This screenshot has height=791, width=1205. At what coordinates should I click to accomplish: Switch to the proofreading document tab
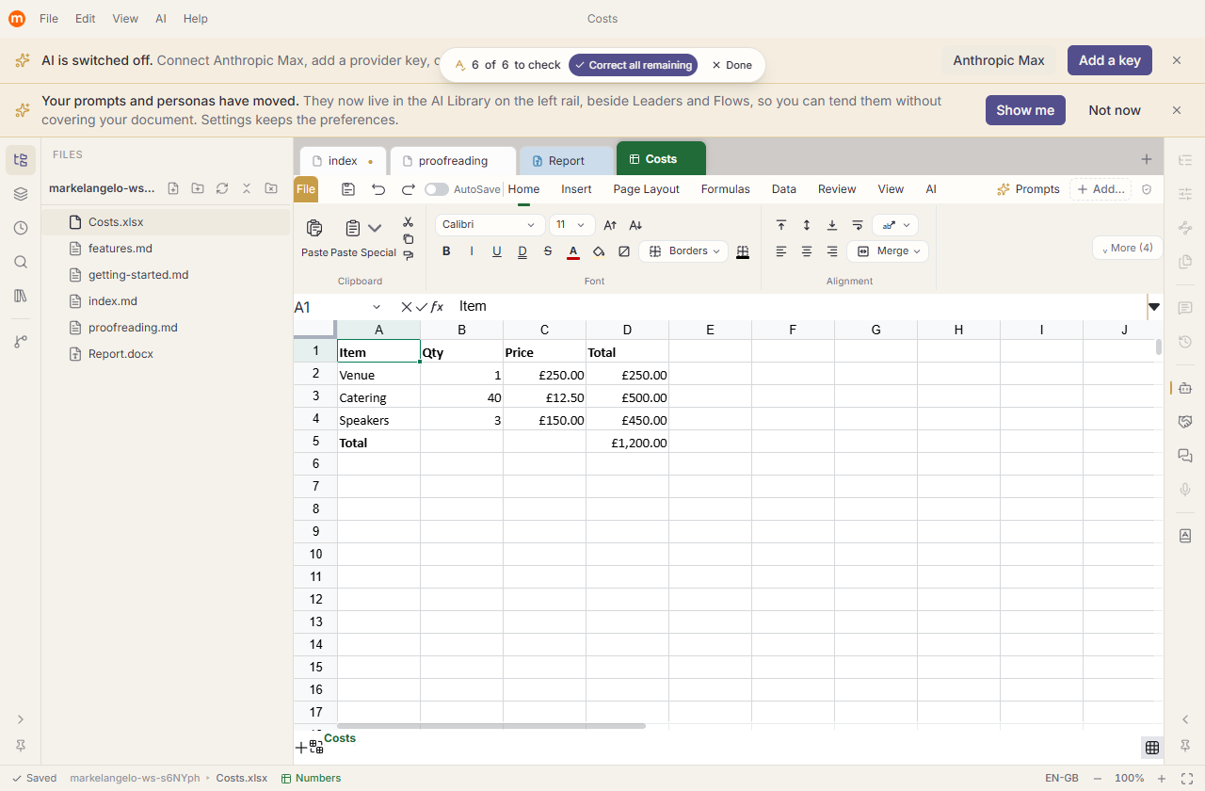[x=453, y=161]
